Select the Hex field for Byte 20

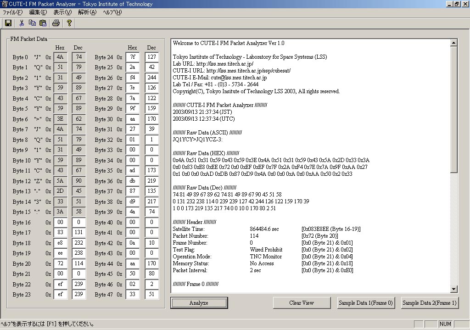[x=60, y=264]
